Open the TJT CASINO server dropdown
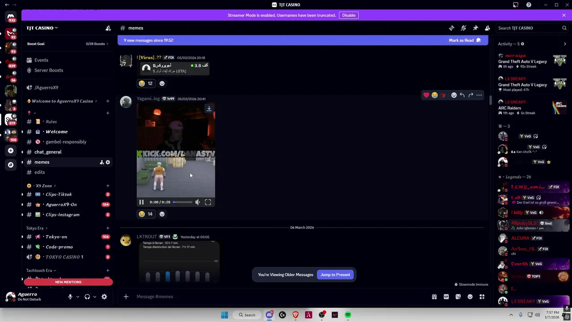The height and width of the screenshot is (322, 572). tap(42, 28)
